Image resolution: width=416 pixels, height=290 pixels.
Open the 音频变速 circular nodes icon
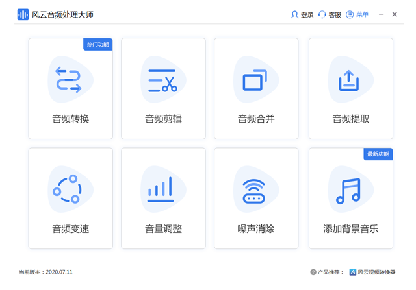[x=67, y=189]
